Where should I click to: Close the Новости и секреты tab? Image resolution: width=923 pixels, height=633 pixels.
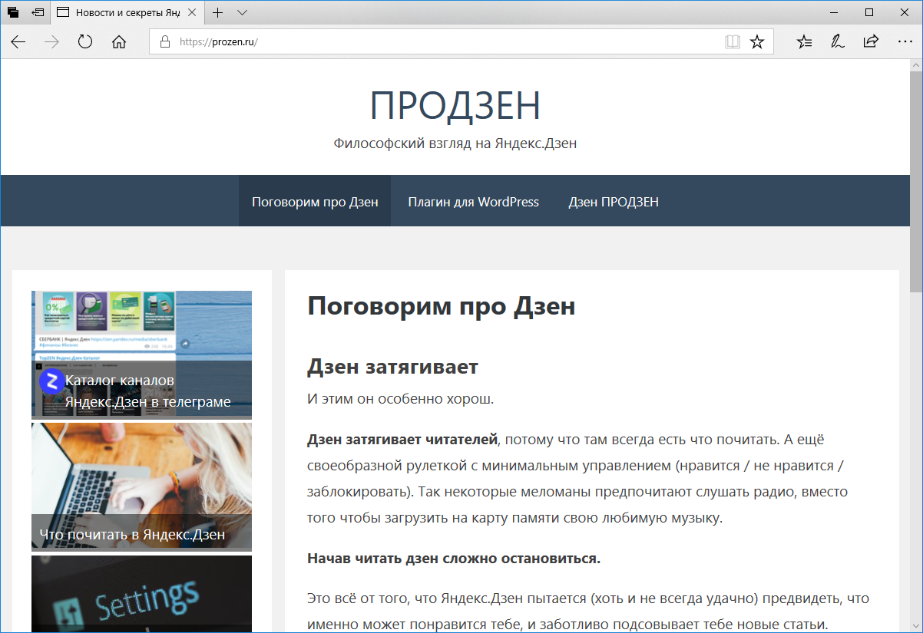pyautogui.click(x=191, y=12)
